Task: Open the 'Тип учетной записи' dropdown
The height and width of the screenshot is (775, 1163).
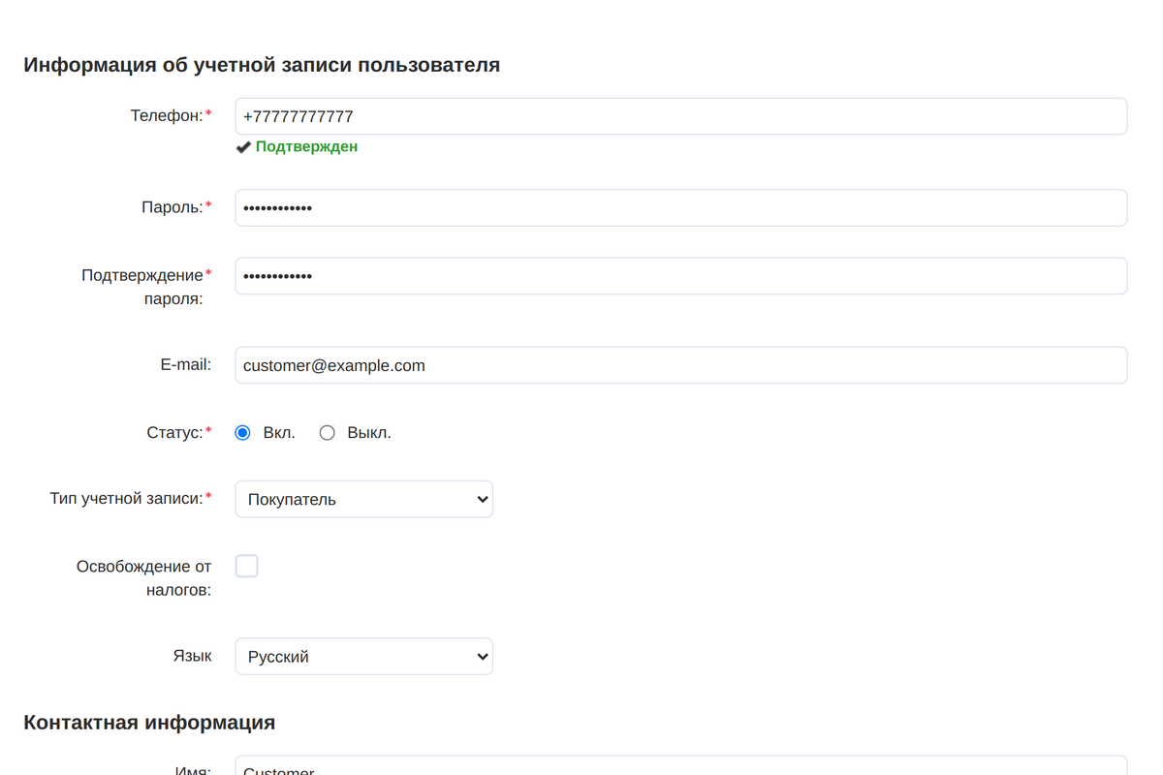Action: click(x=363, y=499)
